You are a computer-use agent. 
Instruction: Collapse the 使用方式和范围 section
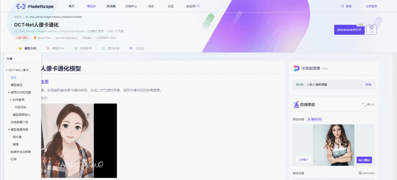coord(9,92)
